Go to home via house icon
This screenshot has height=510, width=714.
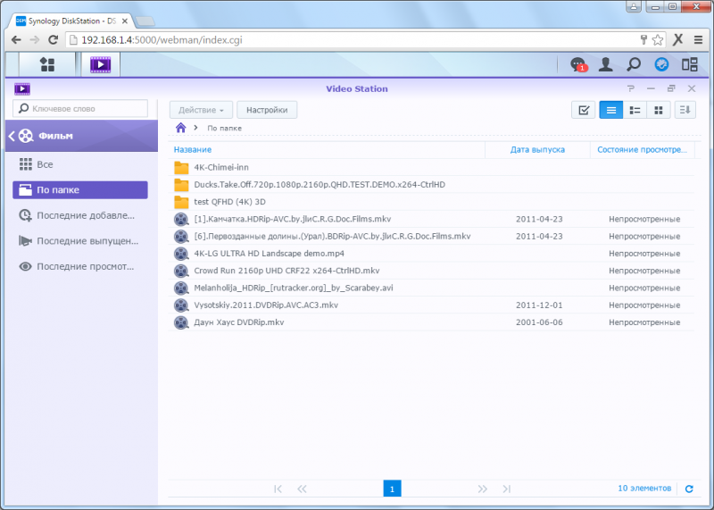click(181, 128)
